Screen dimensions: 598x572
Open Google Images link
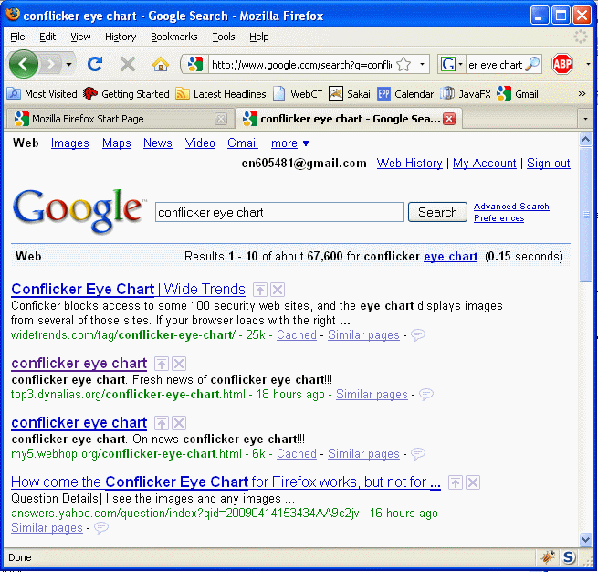pyautogui.click(x=69, y=143)
